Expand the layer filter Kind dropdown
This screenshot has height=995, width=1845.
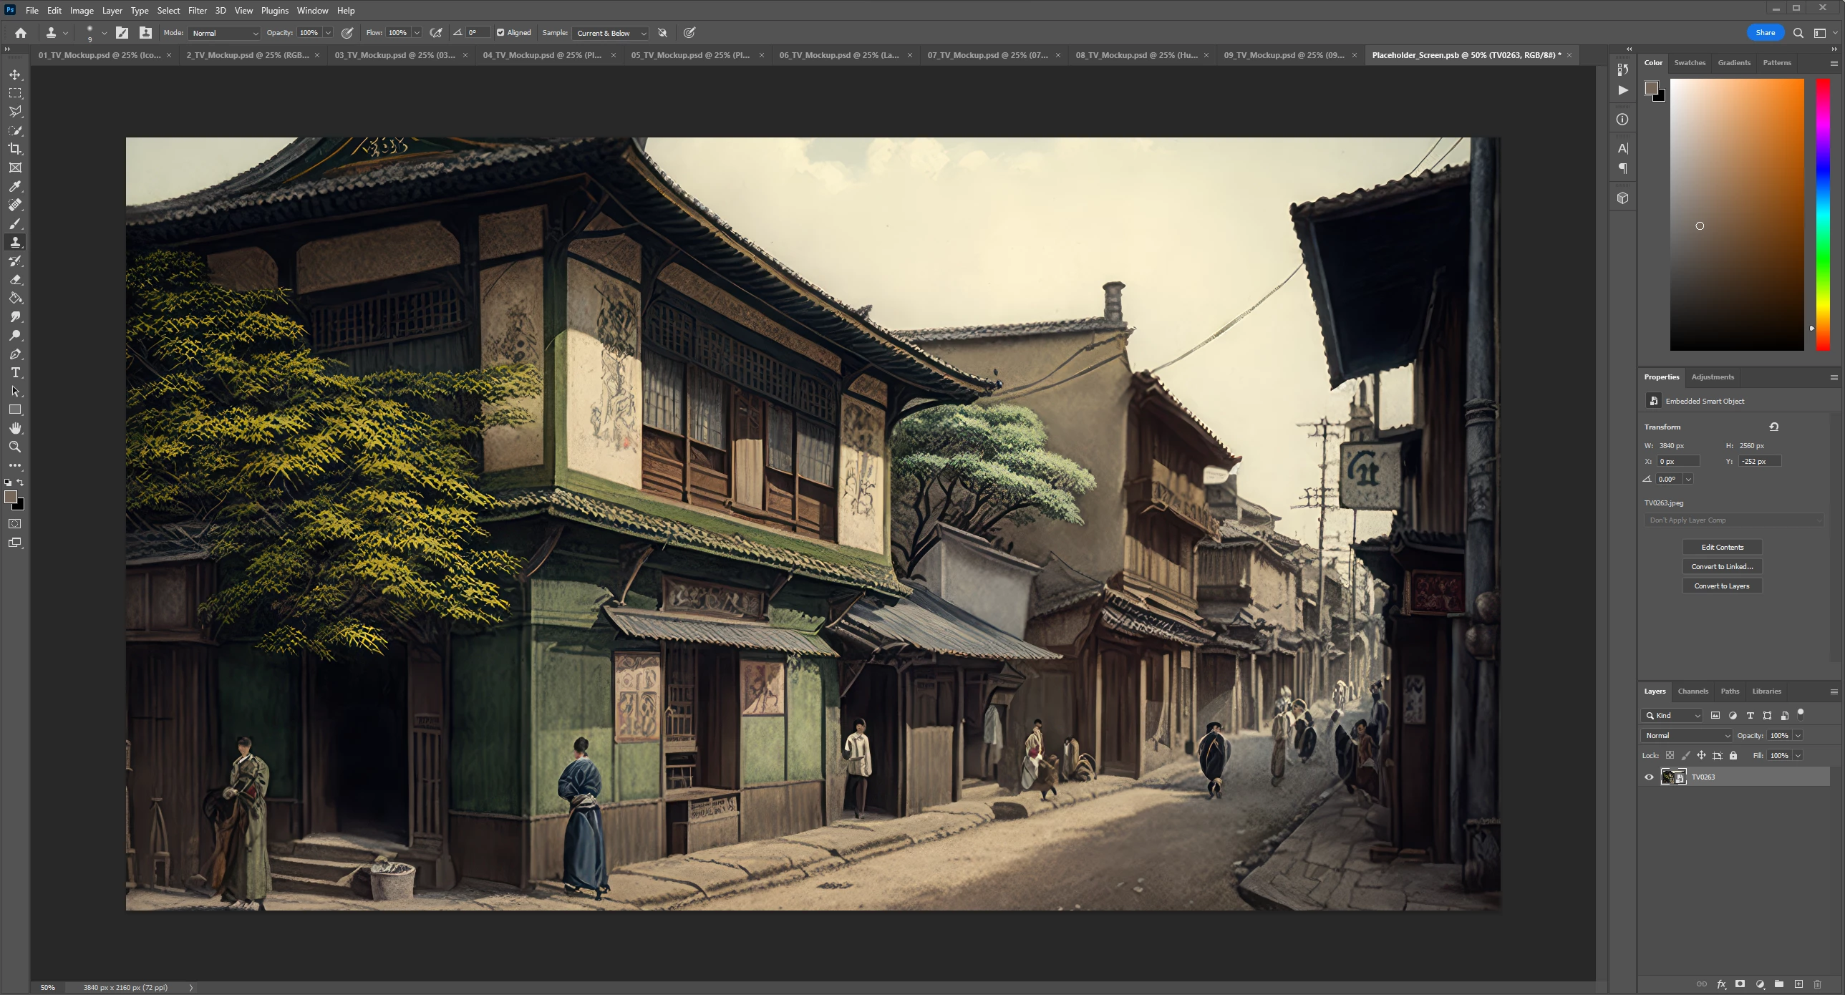click(1672, 715)
